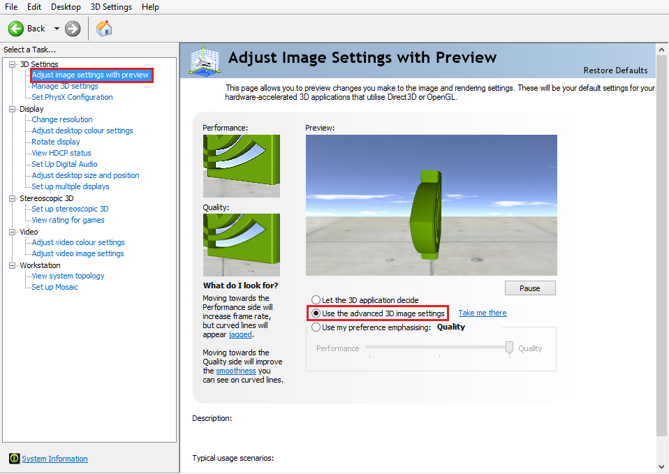The width and height of the screenshot is (669, 474).
Task: Open Set up Mosaic
Action: click(54, 287)
